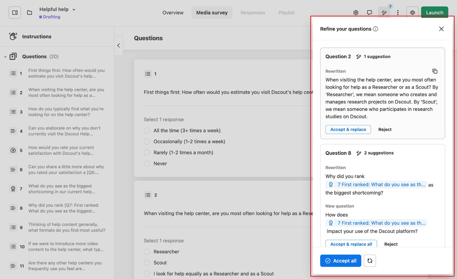Switch to the Media survey tab
457x279 pixels.
point(212,13)
